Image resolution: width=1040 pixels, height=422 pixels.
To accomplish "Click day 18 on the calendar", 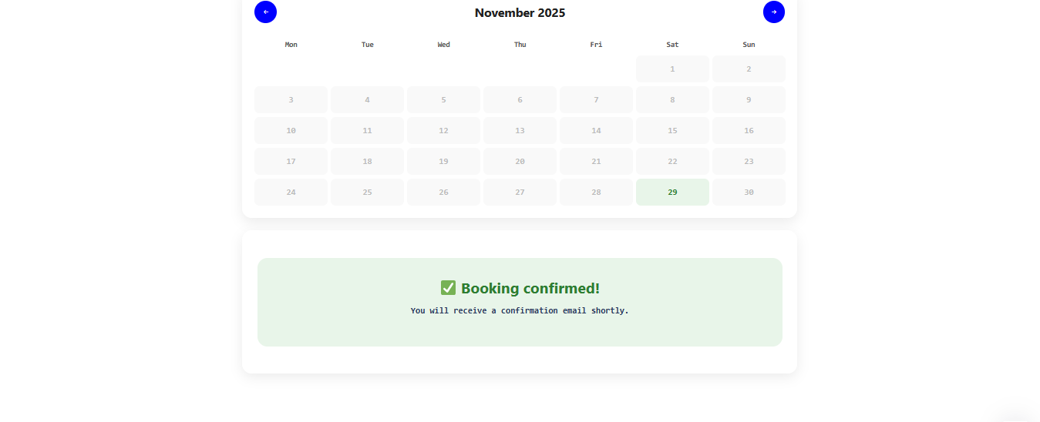I will [x=367, y=161].
